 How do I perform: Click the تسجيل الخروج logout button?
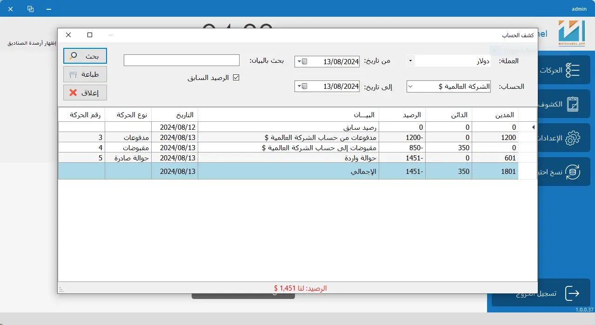(541, 293)
